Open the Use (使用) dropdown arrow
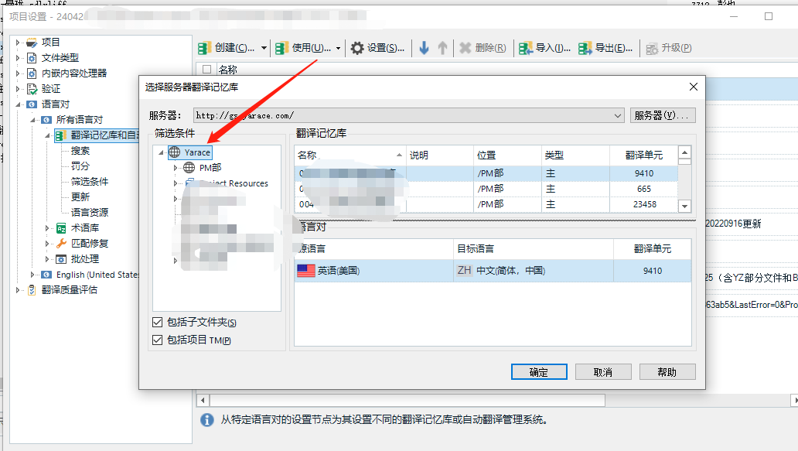This screenshot has width=798, height=451. (339, 48)
